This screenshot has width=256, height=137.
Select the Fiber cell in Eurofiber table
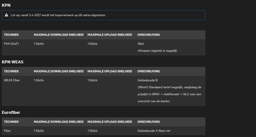pyautogui.click(x=7, y=131)
